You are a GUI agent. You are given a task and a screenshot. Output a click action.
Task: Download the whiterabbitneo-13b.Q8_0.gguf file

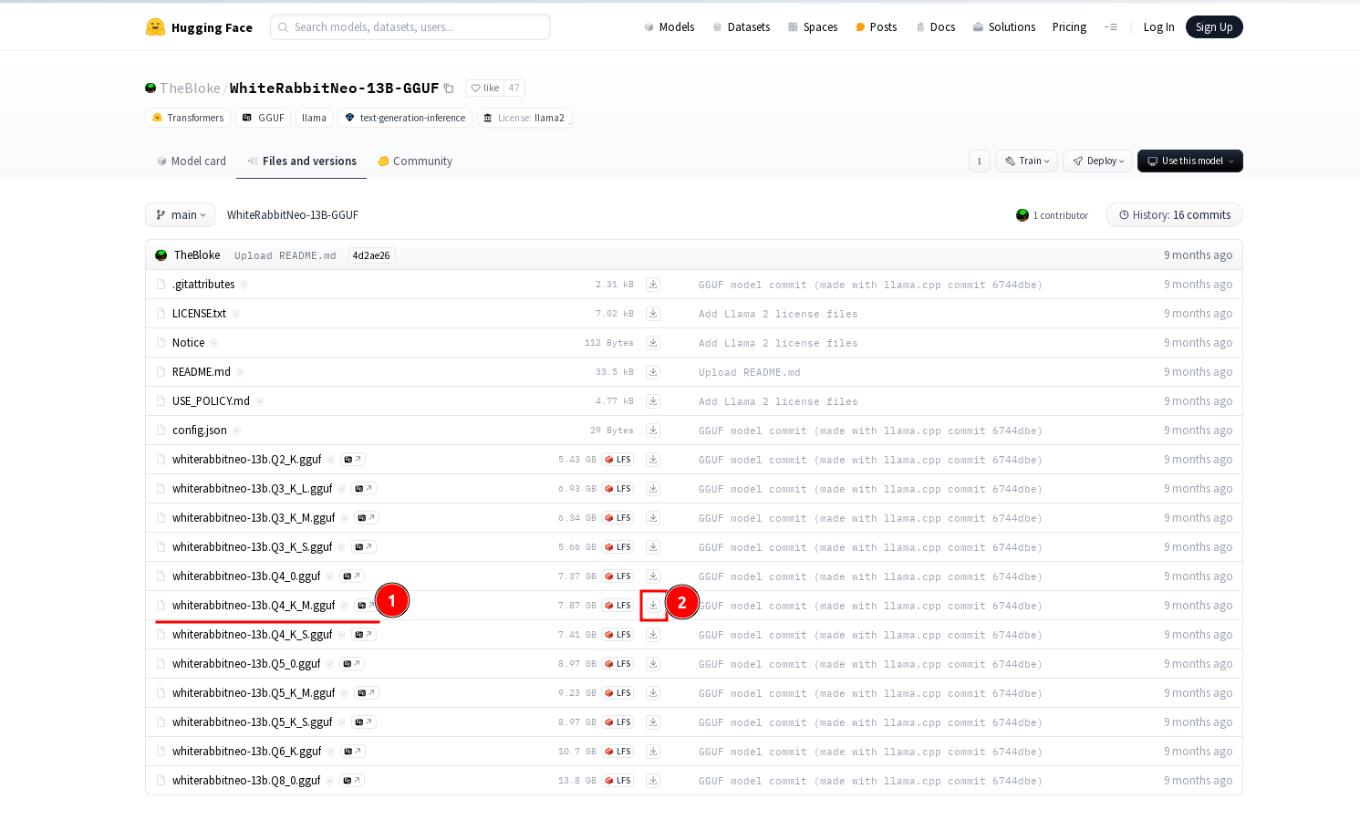pos(653,781)
